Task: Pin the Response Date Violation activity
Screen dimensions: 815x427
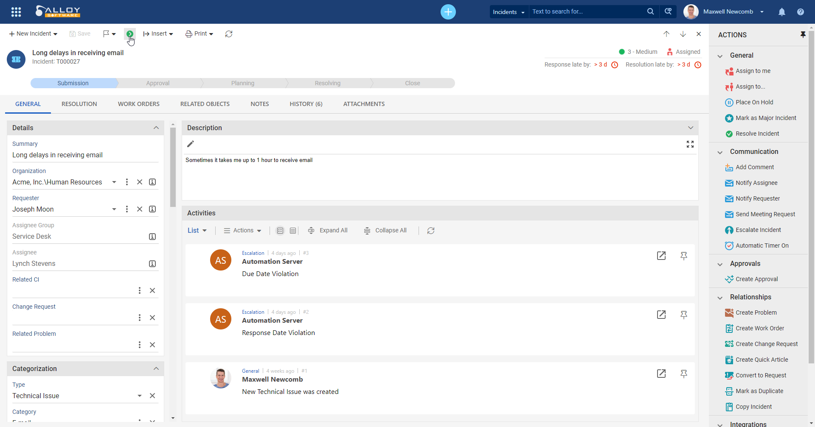Action: [684, 315]
